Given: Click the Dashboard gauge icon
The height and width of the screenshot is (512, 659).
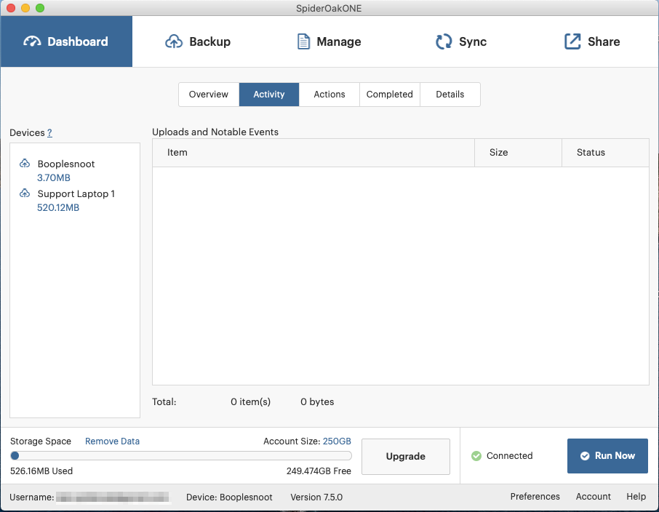Looking at the screenshot, I should [x=33, y=41].
